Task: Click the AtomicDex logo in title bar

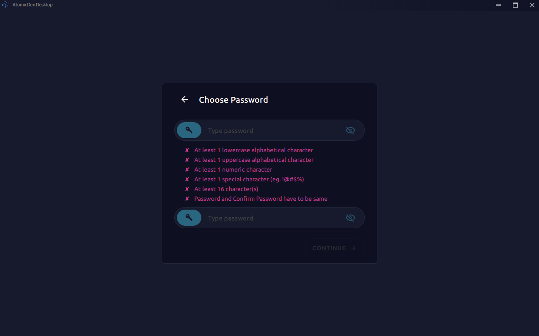Action: coord(5,5)
